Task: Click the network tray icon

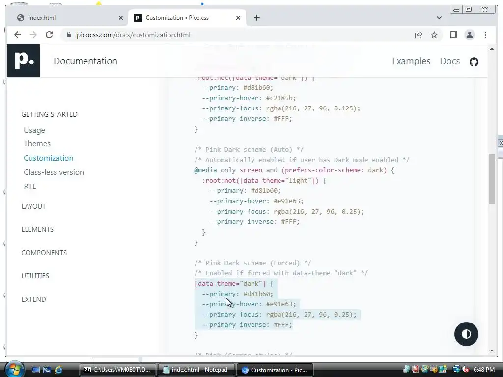Action: tap(456, 370)
